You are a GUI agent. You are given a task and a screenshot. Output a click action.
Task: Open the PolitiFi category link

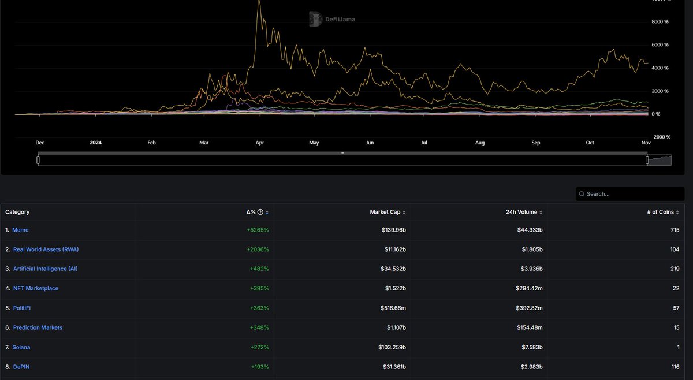pyautogui.click(x=22, y=308)
